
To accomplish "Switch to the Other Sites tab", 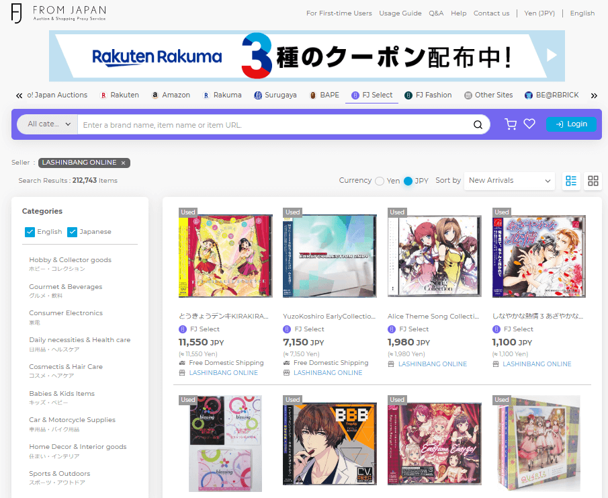I will [x=488, y=95].
